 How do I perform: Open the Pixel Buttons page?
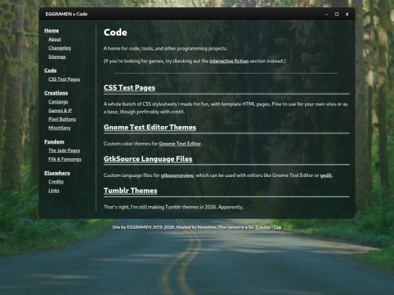click(x=62, y=119)
